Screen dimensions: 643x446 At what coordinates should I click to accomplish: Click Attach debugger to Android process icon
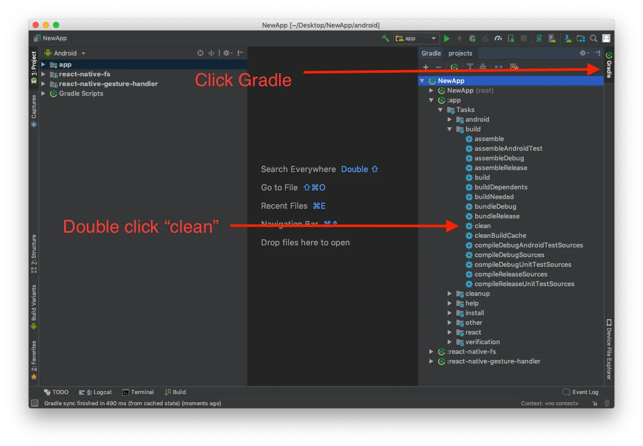[511, 38]
